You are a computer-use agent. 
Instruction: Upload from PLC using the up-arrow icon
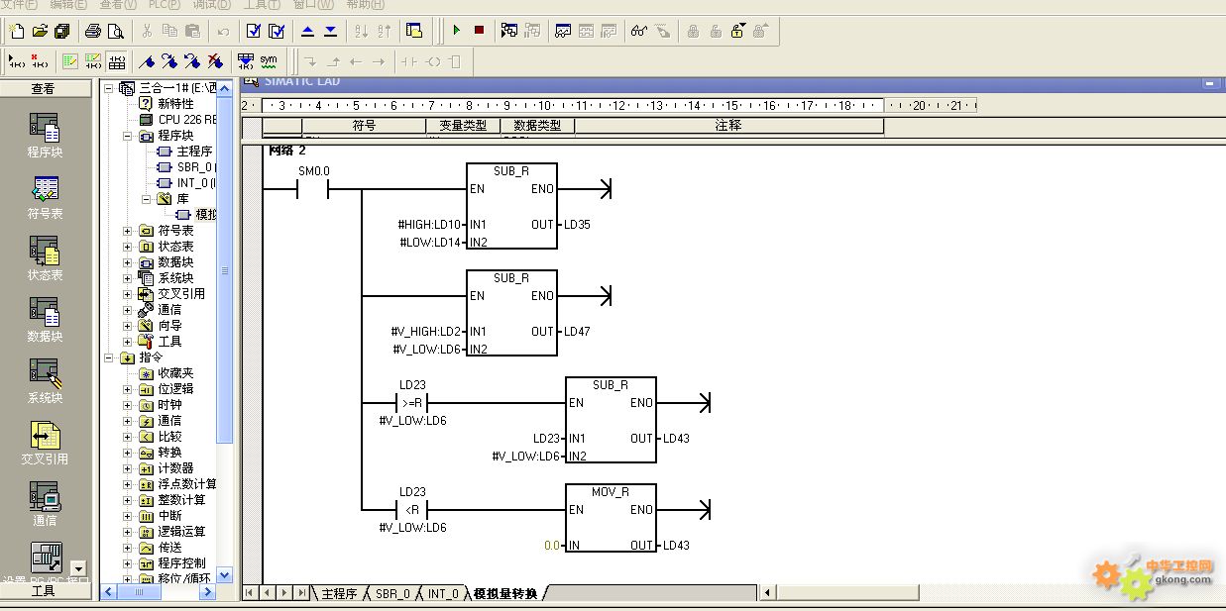pyautogui.click(x=307, y=31)
